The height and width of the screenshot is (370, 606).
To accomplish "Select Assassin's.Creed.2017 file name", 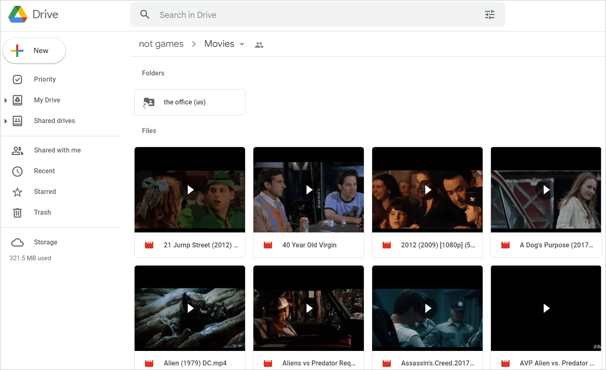I will pos(438,363).
